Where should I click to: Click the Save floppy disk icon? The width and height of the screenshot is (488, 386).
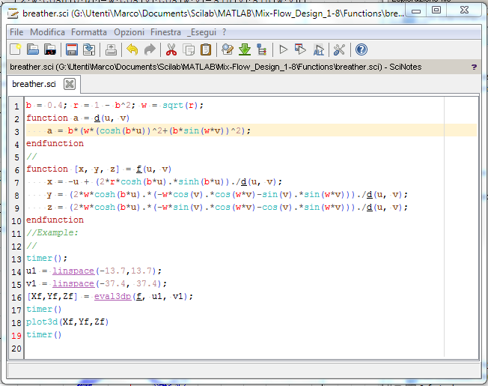tap(72, 49)
